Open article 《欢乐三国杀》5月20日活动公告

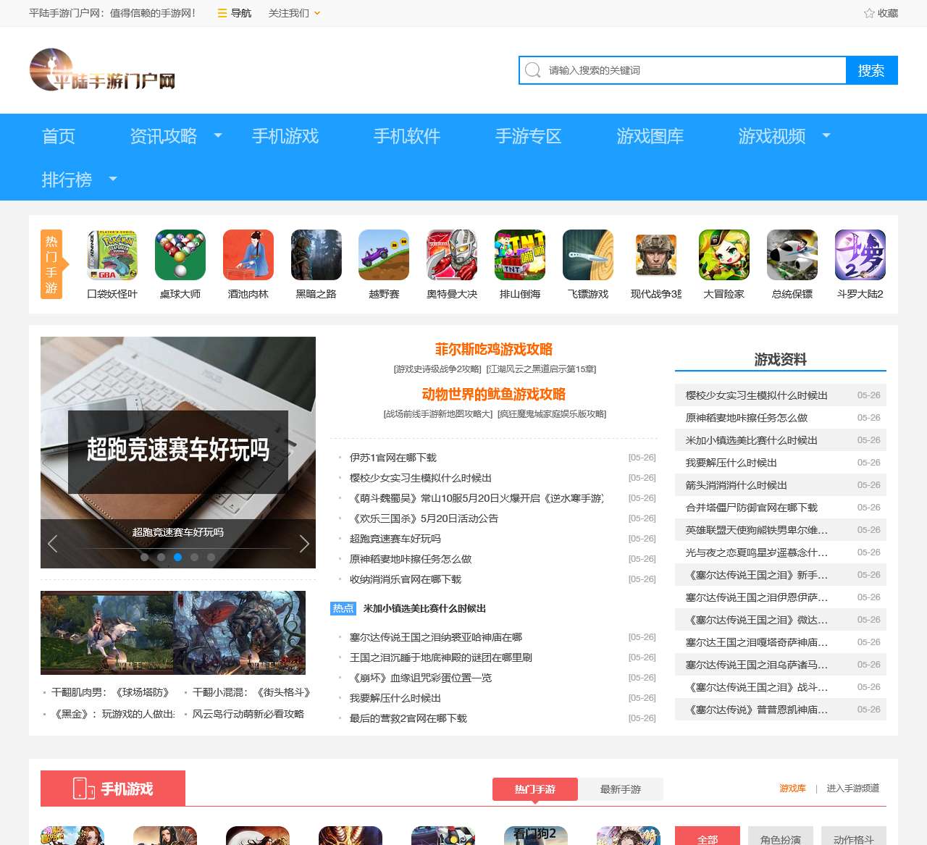click(x=424, y=518)
